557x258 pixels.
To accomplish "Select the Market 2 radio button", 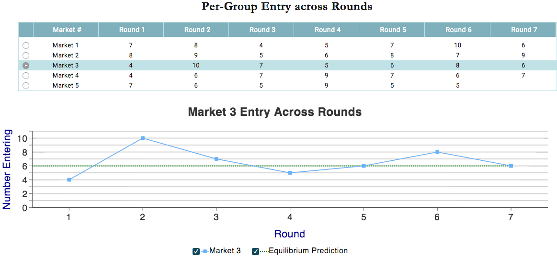I will [26, 56].
